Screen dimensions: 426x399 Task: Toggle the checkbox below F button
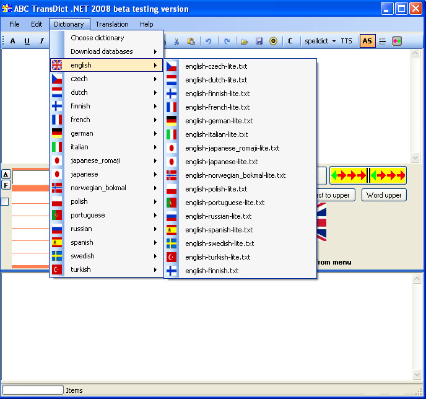coord(4,202)
